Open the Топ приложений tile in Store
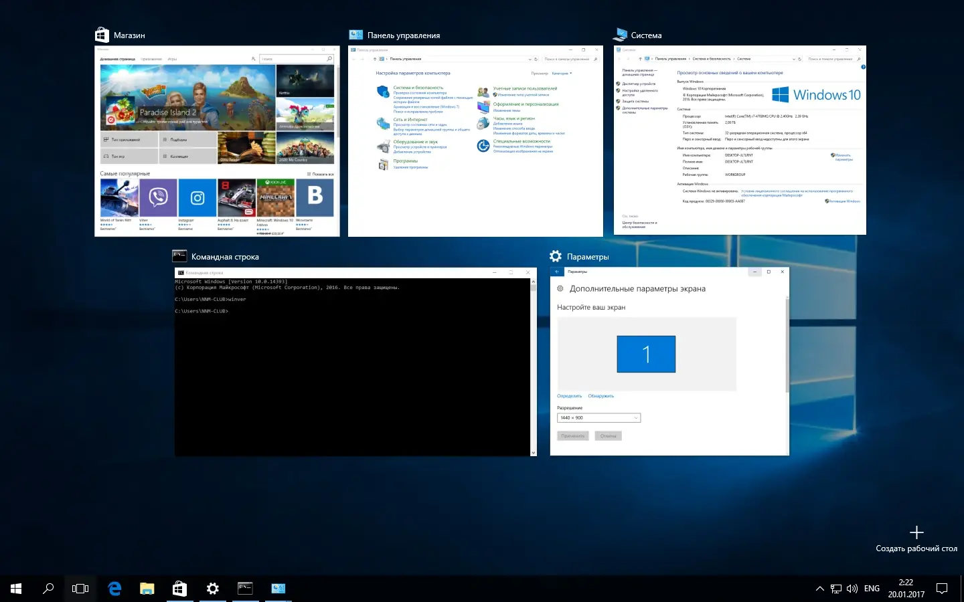 click(x=130, y=140)
